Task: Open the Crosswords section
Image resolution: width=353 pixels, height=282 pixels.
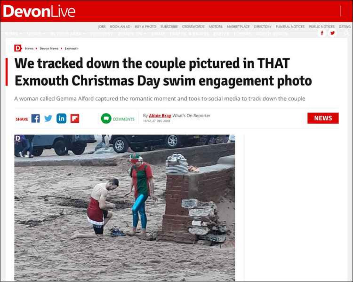Action: coord(193,26)
